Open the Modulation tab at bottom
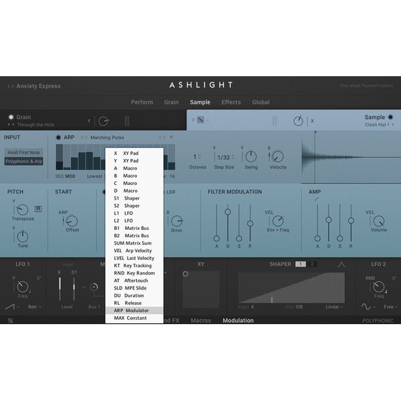The width and height of the screenshot is (401, 401). click(x=238, y=320)
